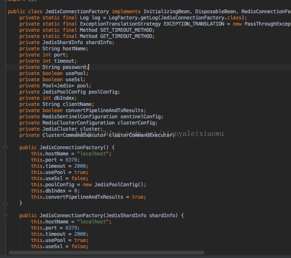Click the 'JedisShardInfo shardInfo' constructor parameter
The width and height of the screenshot is (291, 258).
pyautogui.click(x=141, y=216)
